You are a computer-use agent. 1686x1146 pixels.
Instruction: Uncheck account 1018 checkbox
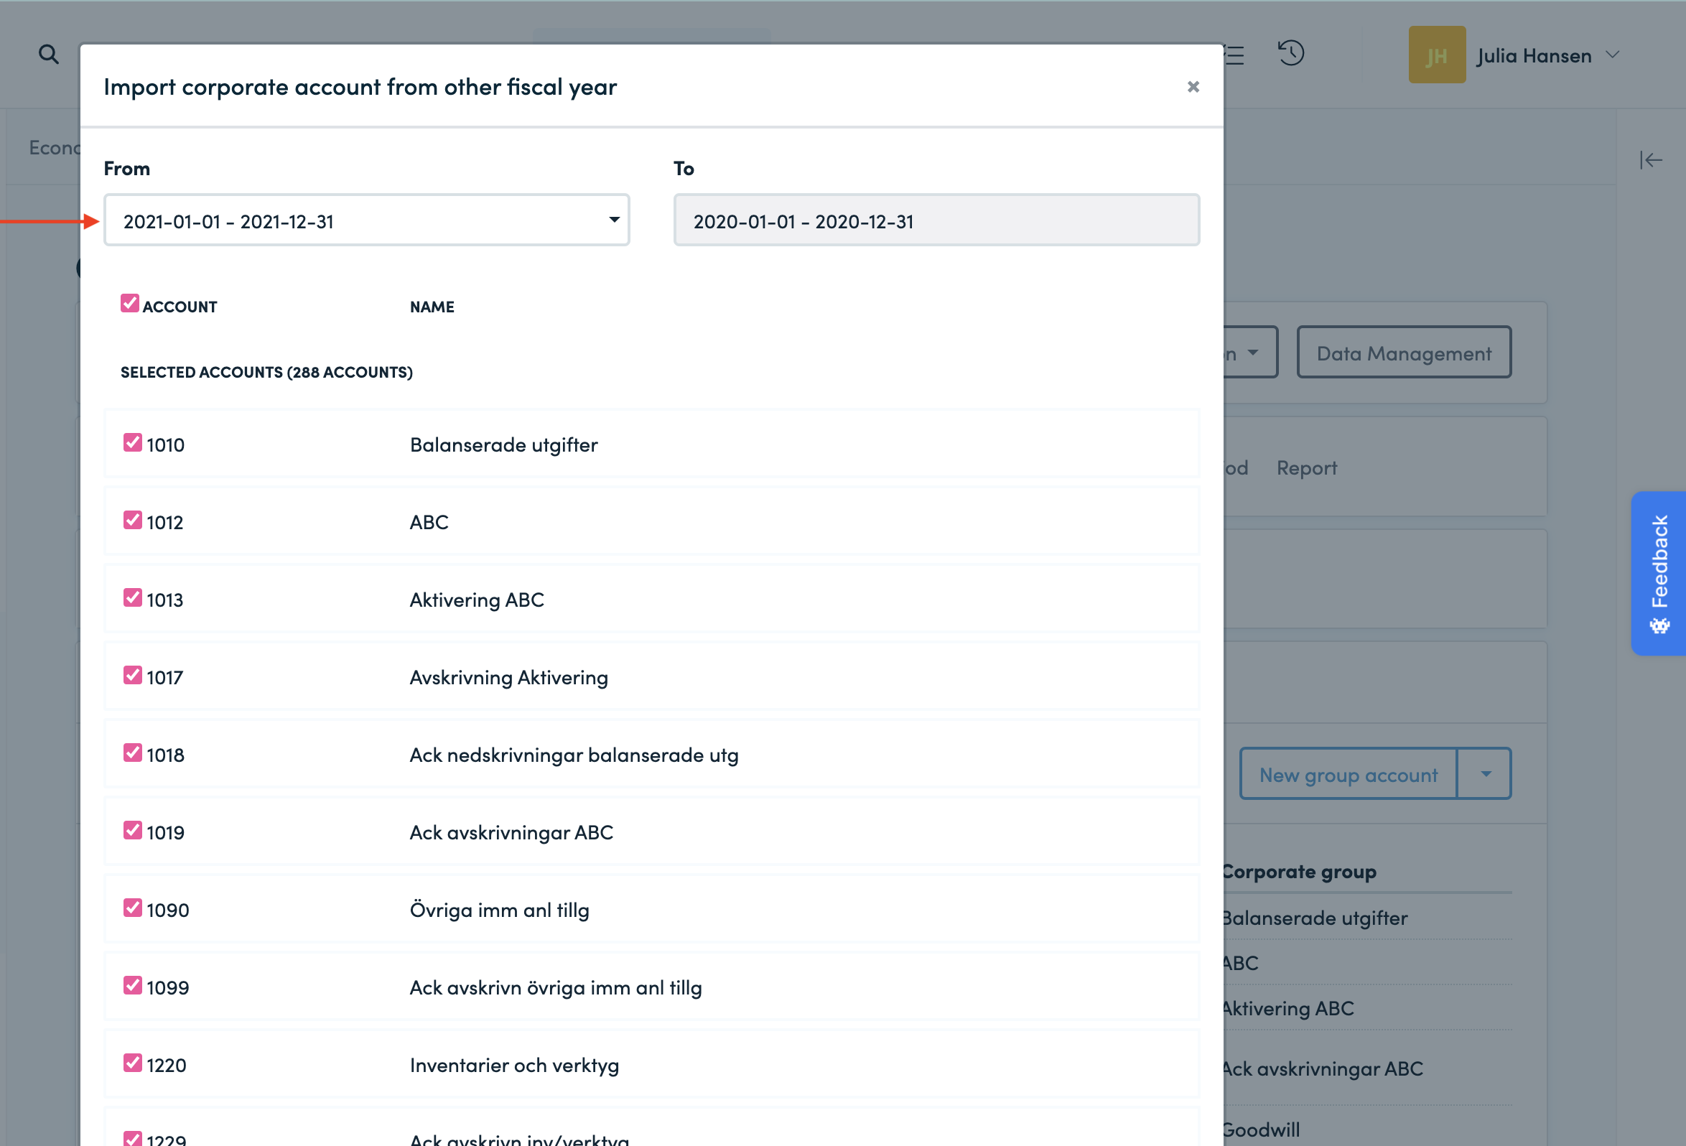(133, 753)
